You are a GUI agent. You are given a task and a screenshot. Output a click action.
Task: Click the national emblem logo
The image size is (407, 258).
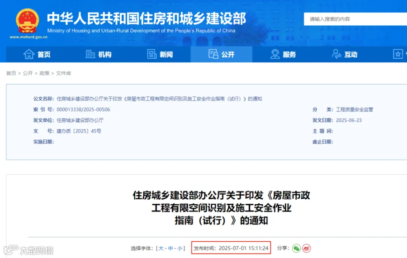28,21
